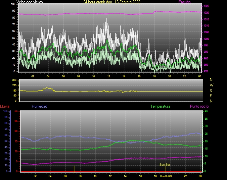Click the Velocidad viento label

coord(29,2)
